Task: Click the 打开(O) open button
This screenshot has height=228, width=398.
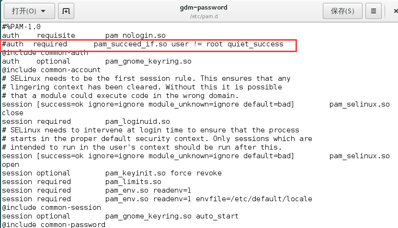Action: point(29,11)
